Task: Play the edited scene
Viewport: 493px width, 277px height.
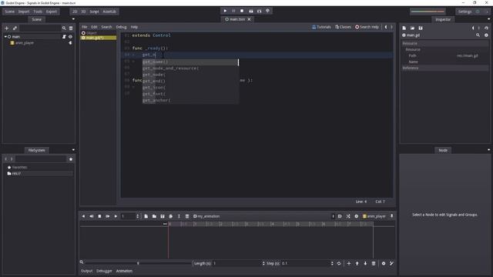Action: click(x=251, y=11)
